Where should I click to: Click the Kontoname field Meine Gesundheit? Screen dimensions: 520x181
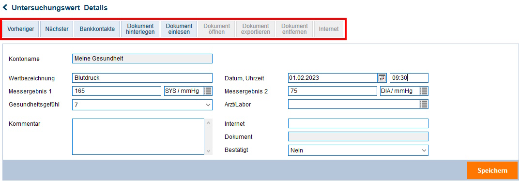[142, 59]
